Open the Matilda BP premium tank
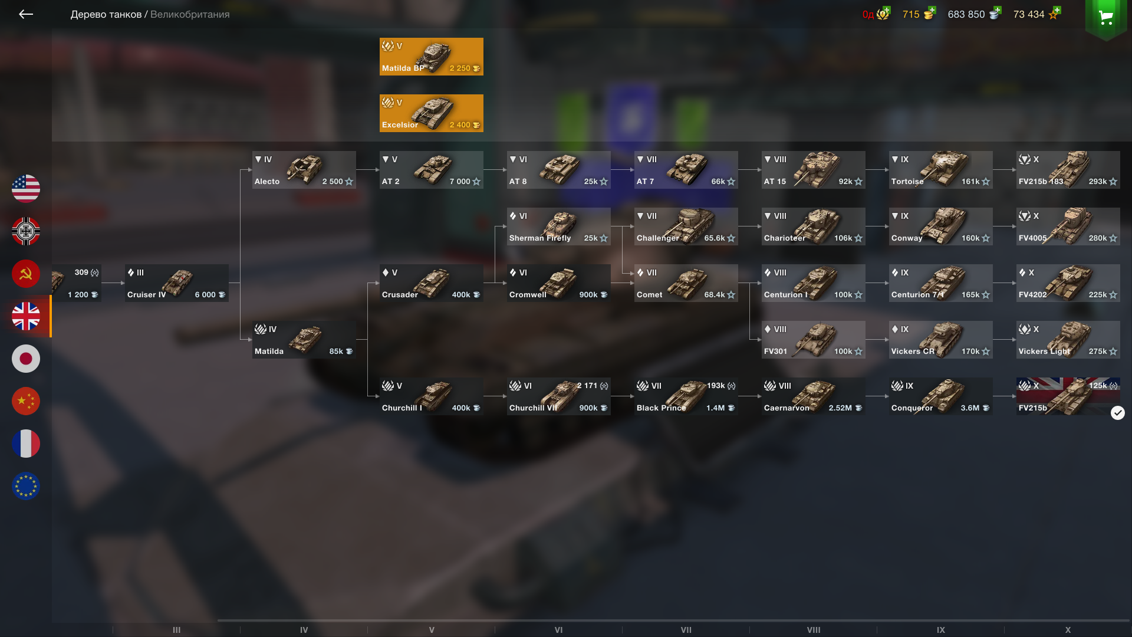Image resolution: width=1132 pixels, height=637 pixels. (432, 57)
